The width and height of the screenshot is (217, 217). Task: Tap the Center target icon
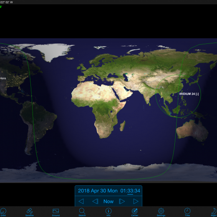[x=135, y=212]
